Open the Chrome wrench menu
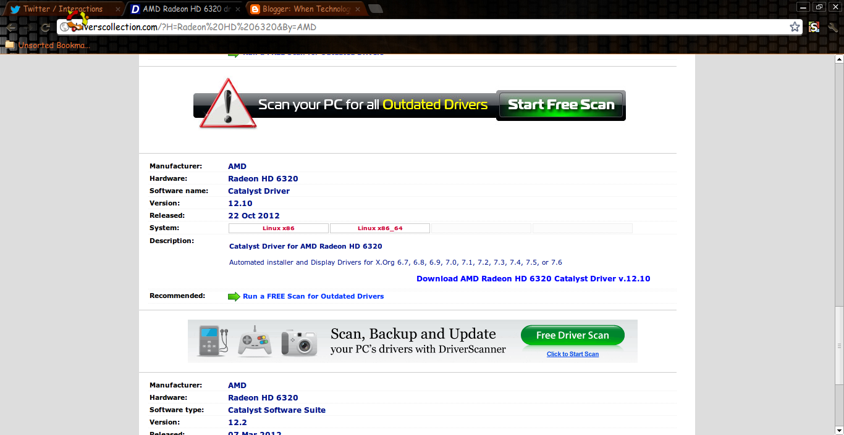This screenshot has height=435, width=844. coord(833,27)
